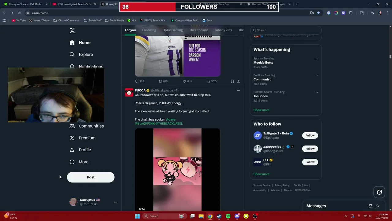This screenshot has width=392, height=221.
Task: Open @THEBLACKLABEL mention link
Action: pyautogui.click(x=169, y=123)
